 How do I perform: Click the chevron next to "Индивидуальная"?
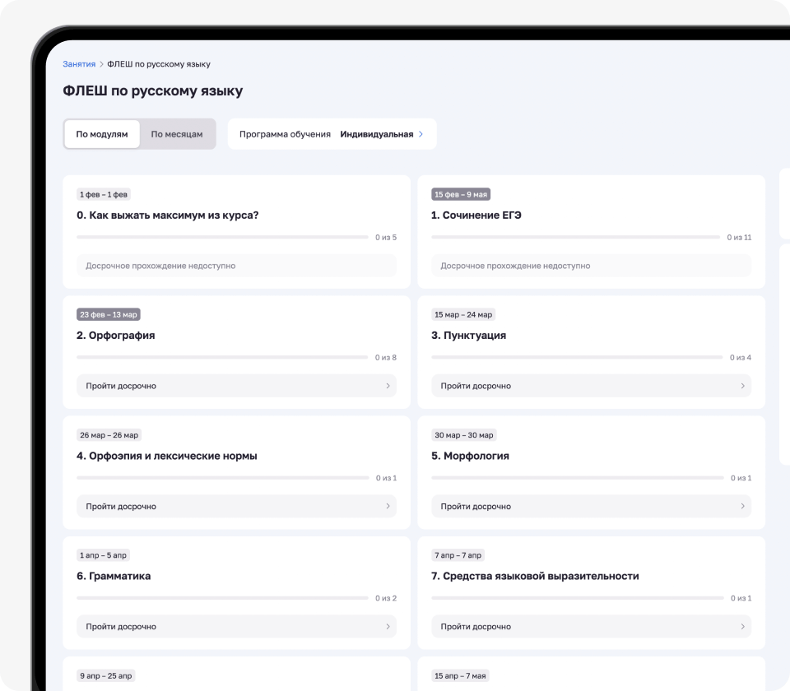click(420, 133)
